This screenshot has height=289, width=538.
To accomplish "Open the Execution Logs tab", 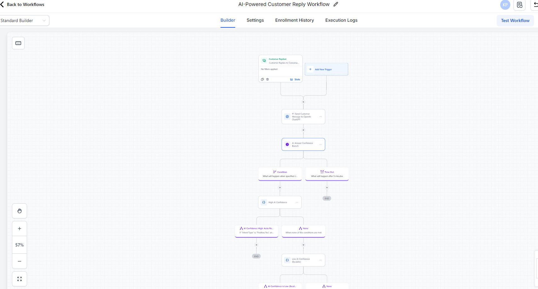I will pos(341,20).
